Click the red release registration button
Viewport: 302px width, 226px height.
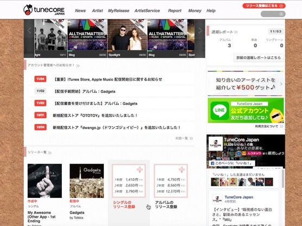click(x=264, y=6)
